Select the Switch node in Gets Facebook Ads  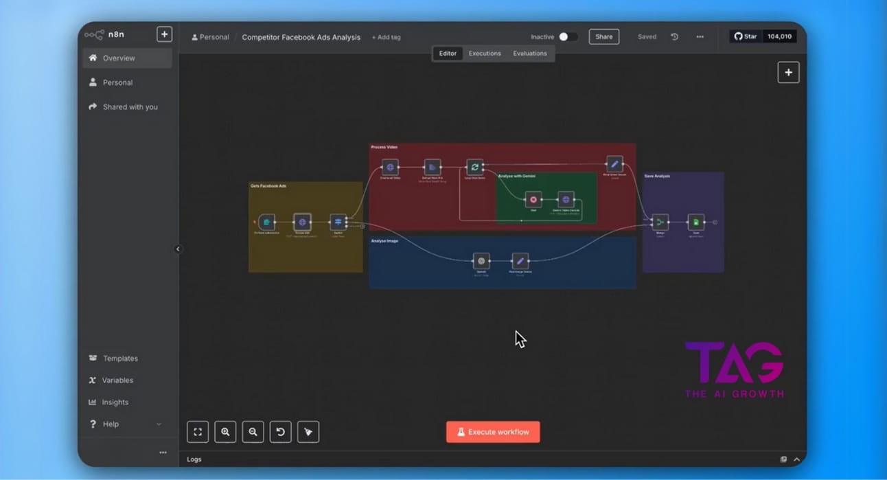pos(338,222)
